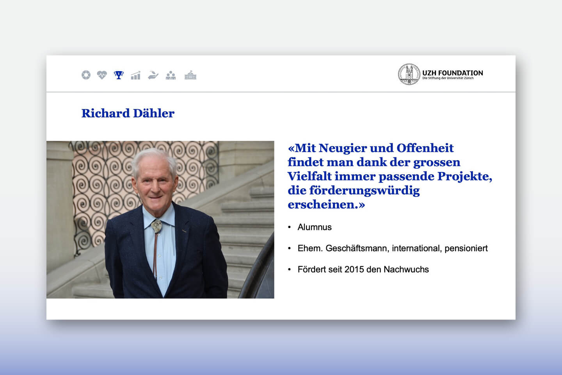Expand the Geschäftsmann bullet point entry
The height and width of the screenshot is (375, 562).
pyautogui.click(x=393, y=248)
